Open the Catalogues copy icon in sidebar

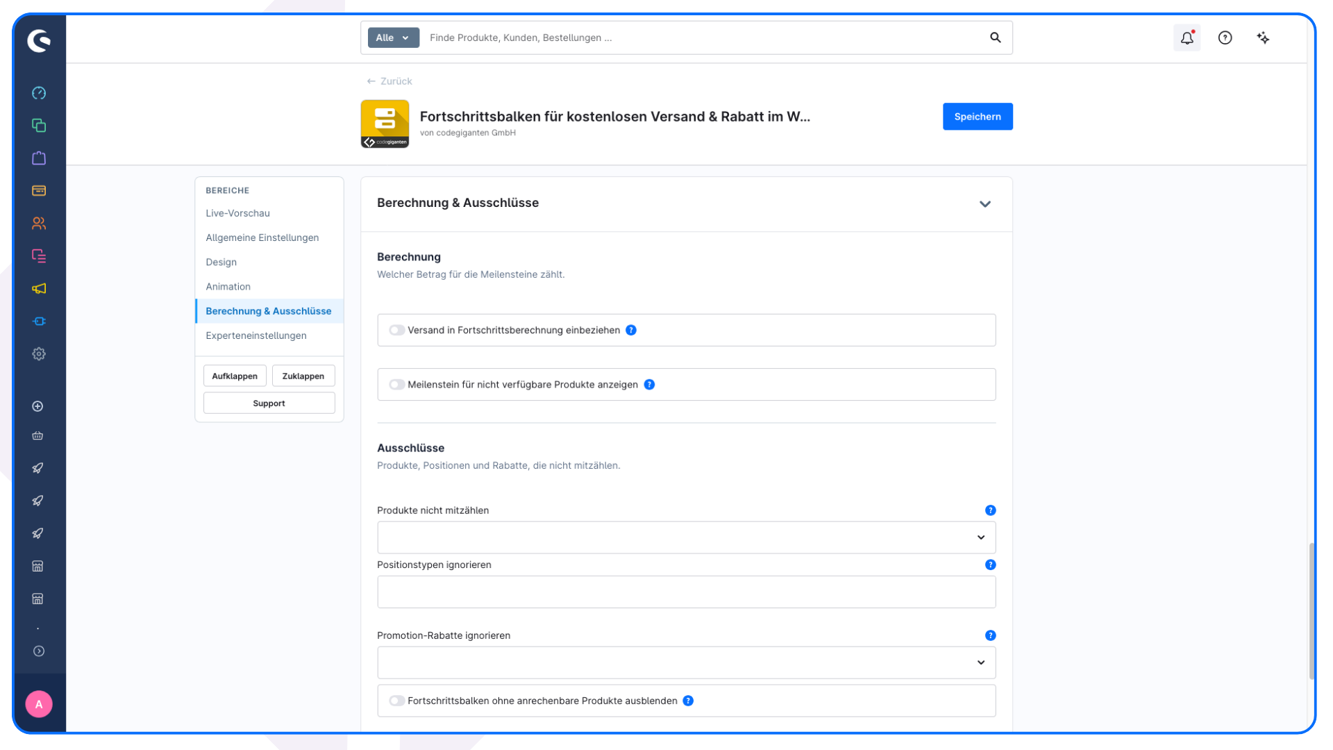[x=39, y=126]
